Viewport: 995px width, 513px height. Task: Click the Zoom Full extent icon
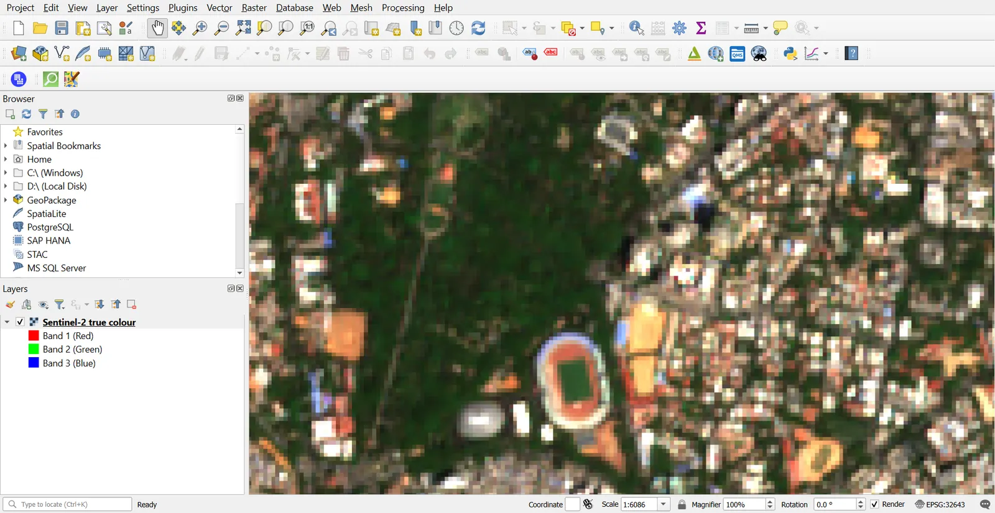pos(244,28)
